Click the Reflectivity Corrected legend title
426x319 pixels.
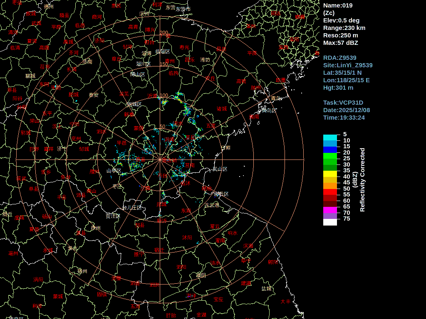(362, 180)
